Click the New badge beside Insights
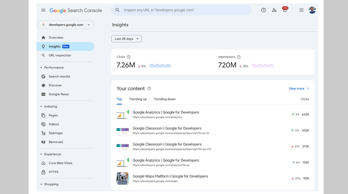This screenshot has width=348, height=194. [x=66, y=46]
